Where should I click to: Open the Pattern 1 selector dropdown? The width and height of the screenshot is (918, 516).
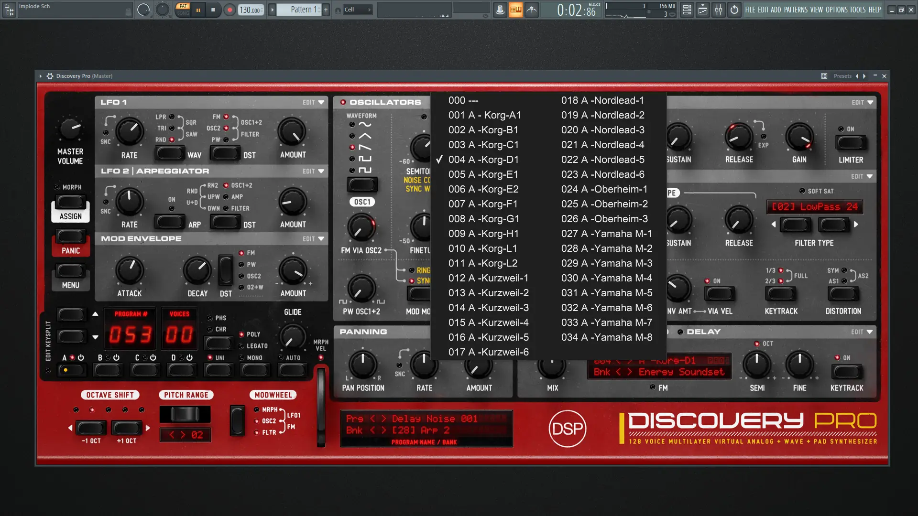[x=303, y=10]
